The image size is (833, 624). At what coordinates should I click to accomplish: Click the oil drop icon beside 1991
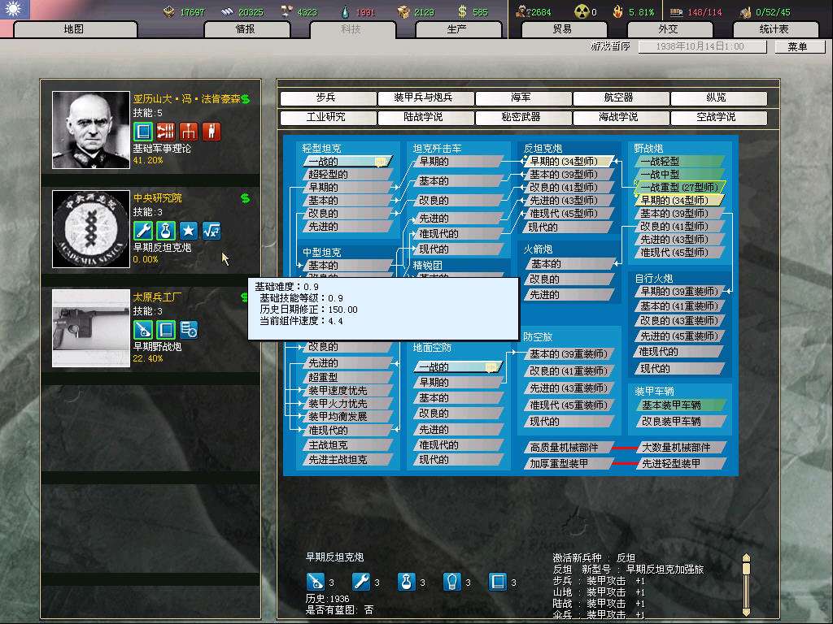345,11
